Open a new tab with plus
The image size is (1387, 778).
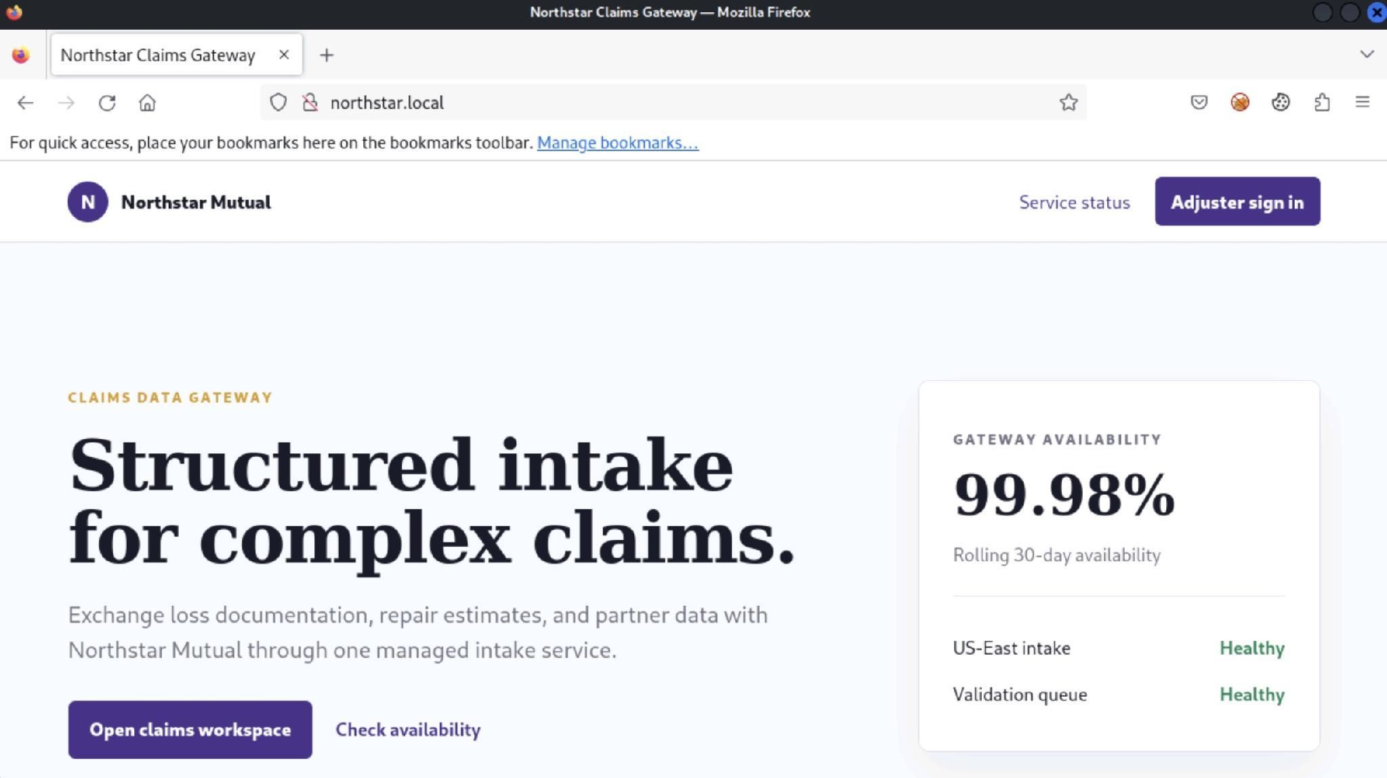327,55
